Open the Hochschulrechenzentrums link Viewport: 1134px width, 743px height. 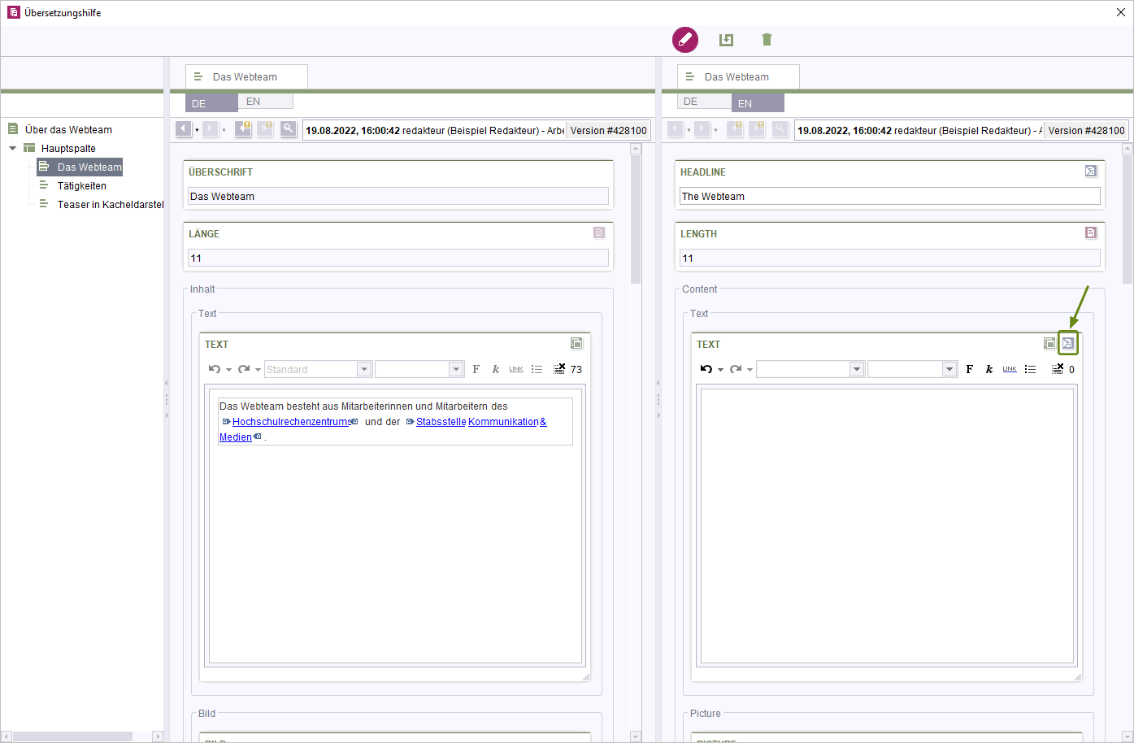(x=291, y=421)
